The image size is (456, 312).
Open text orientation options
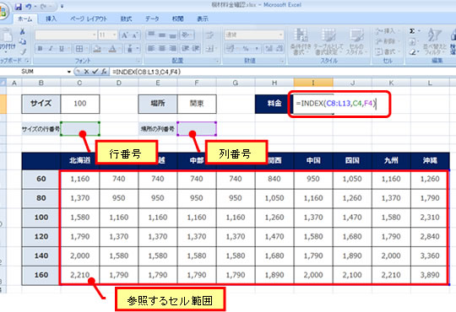click(186, 35)
